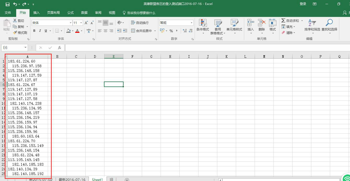Viewport: 350px width, 181px height.
Task: Switch to the 插入 (Insert) ribbon tab
Action: pos(37,13)
